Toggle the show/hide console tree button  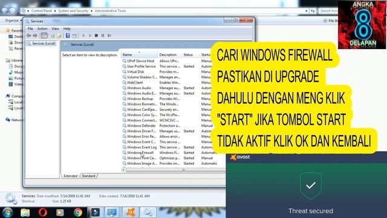[44, 36]
